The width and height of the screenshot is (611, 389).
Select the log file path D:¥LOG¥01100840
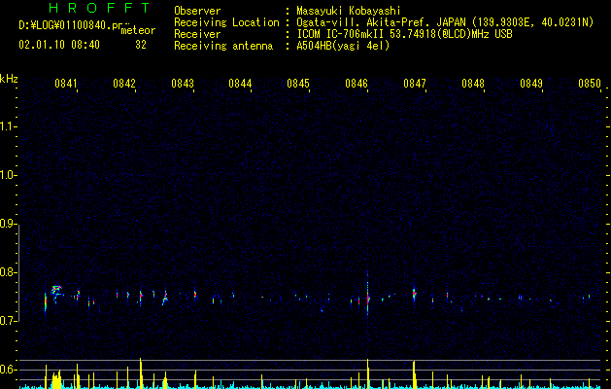[x=67, y=26]
